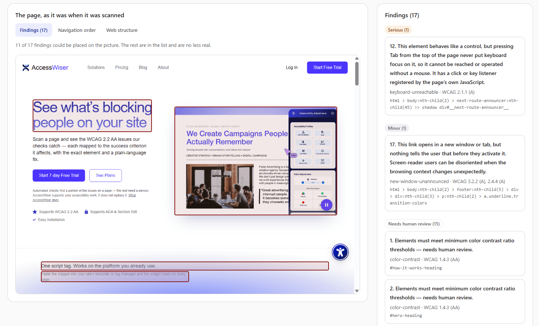Select the highlighted 'One script tag' finding box

(x=185, y=266)
